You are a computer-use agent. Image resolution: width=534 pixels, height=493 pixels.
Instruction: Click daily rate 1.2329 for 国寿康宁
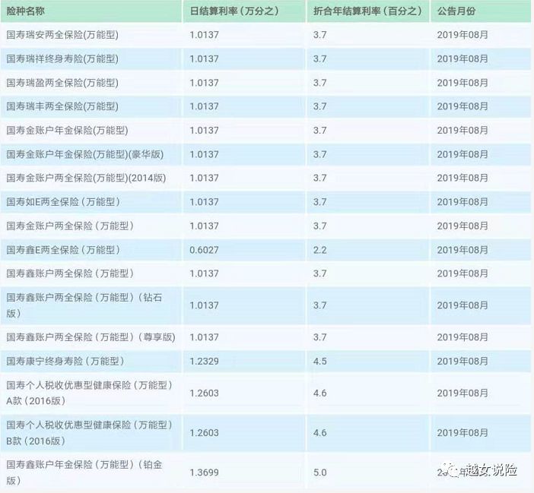tap(204, 361)
